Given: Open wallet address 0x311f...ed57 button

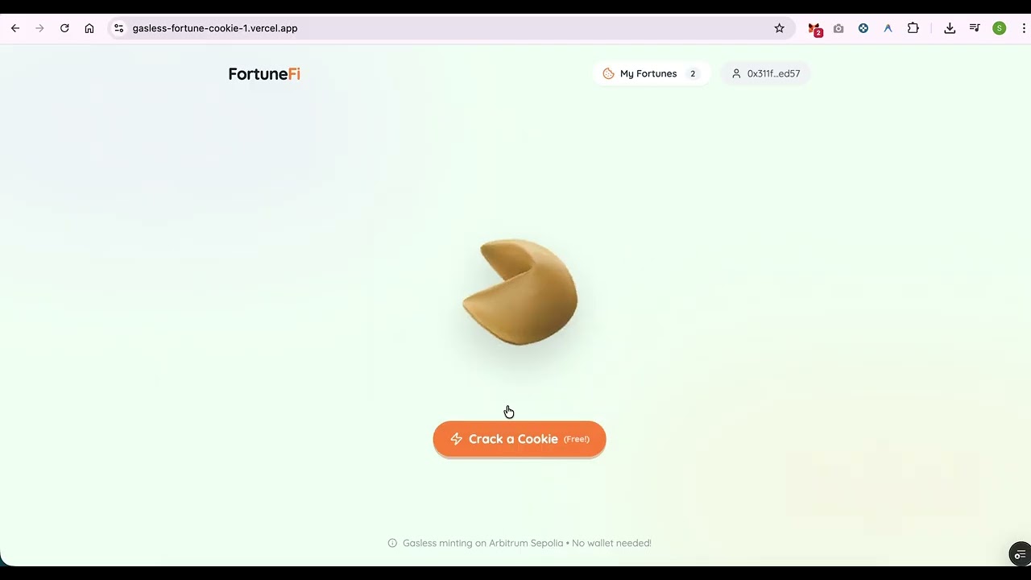Looking at the screenshot, I should [x=765, y=73].
